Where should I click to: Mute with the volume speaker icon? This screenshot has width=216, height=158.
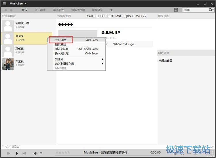click(35, 153)
